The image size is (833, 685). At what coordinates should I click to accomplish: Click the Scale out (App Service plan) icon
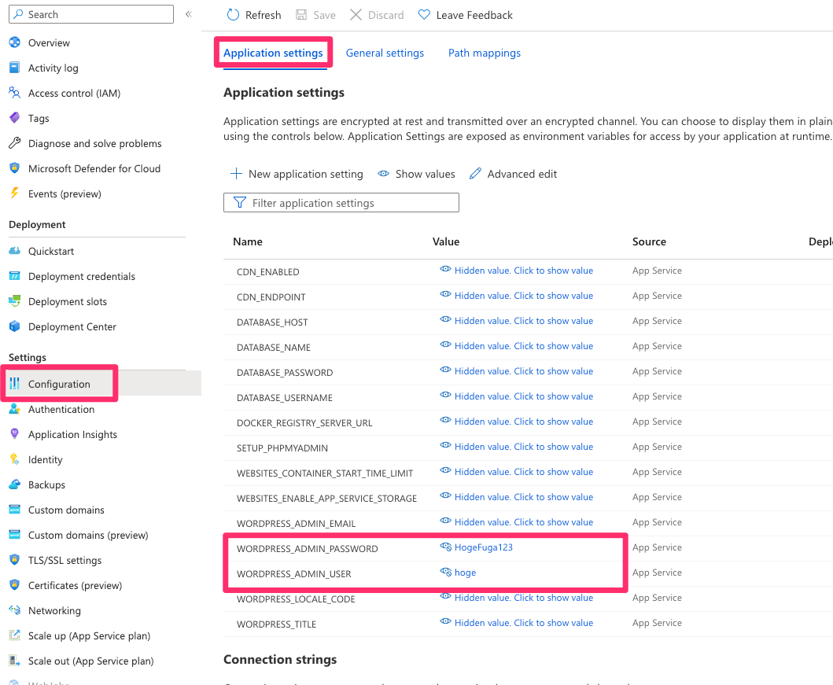tap(14, 661)
